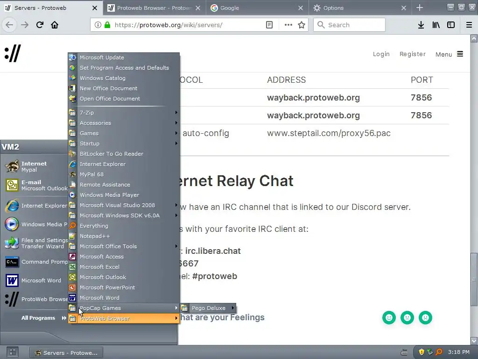Click the Protoweb logo on the page
Screen dimensions: 478x359
[x=13, y=53]
